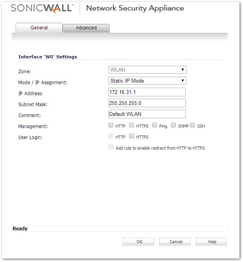Enable HTTP in the Management row
The image size is (243, 262).
coord(111,125)
